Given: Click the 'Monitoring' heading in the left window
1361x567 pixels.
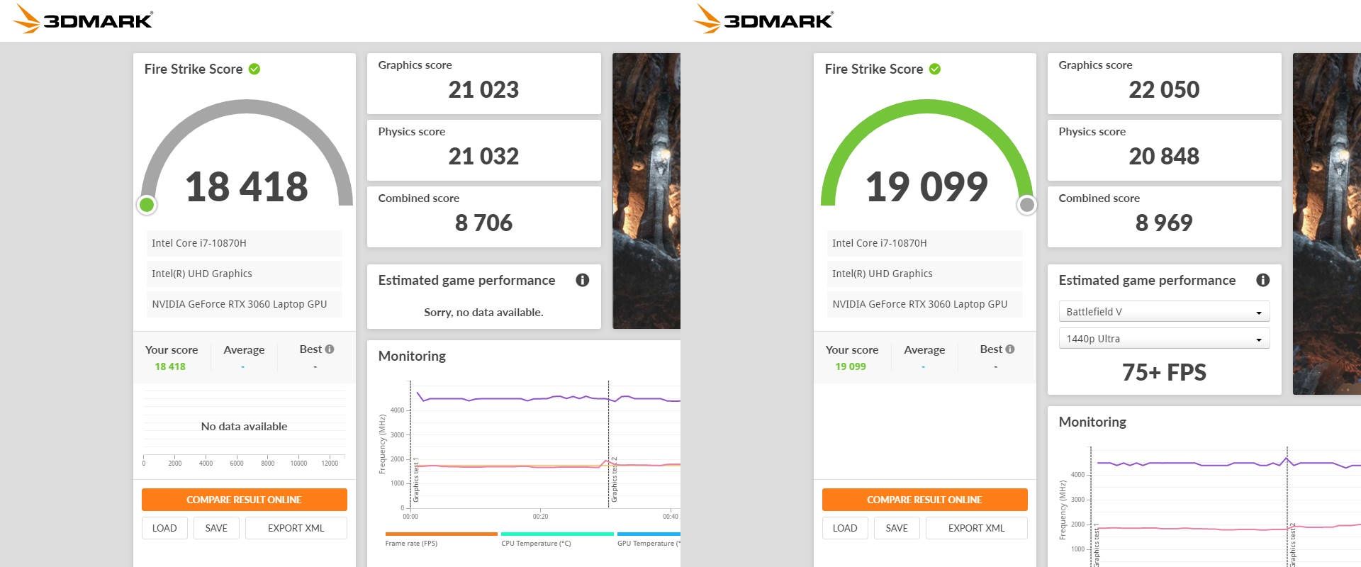Looking at the screenshot, I should point(412,356).
